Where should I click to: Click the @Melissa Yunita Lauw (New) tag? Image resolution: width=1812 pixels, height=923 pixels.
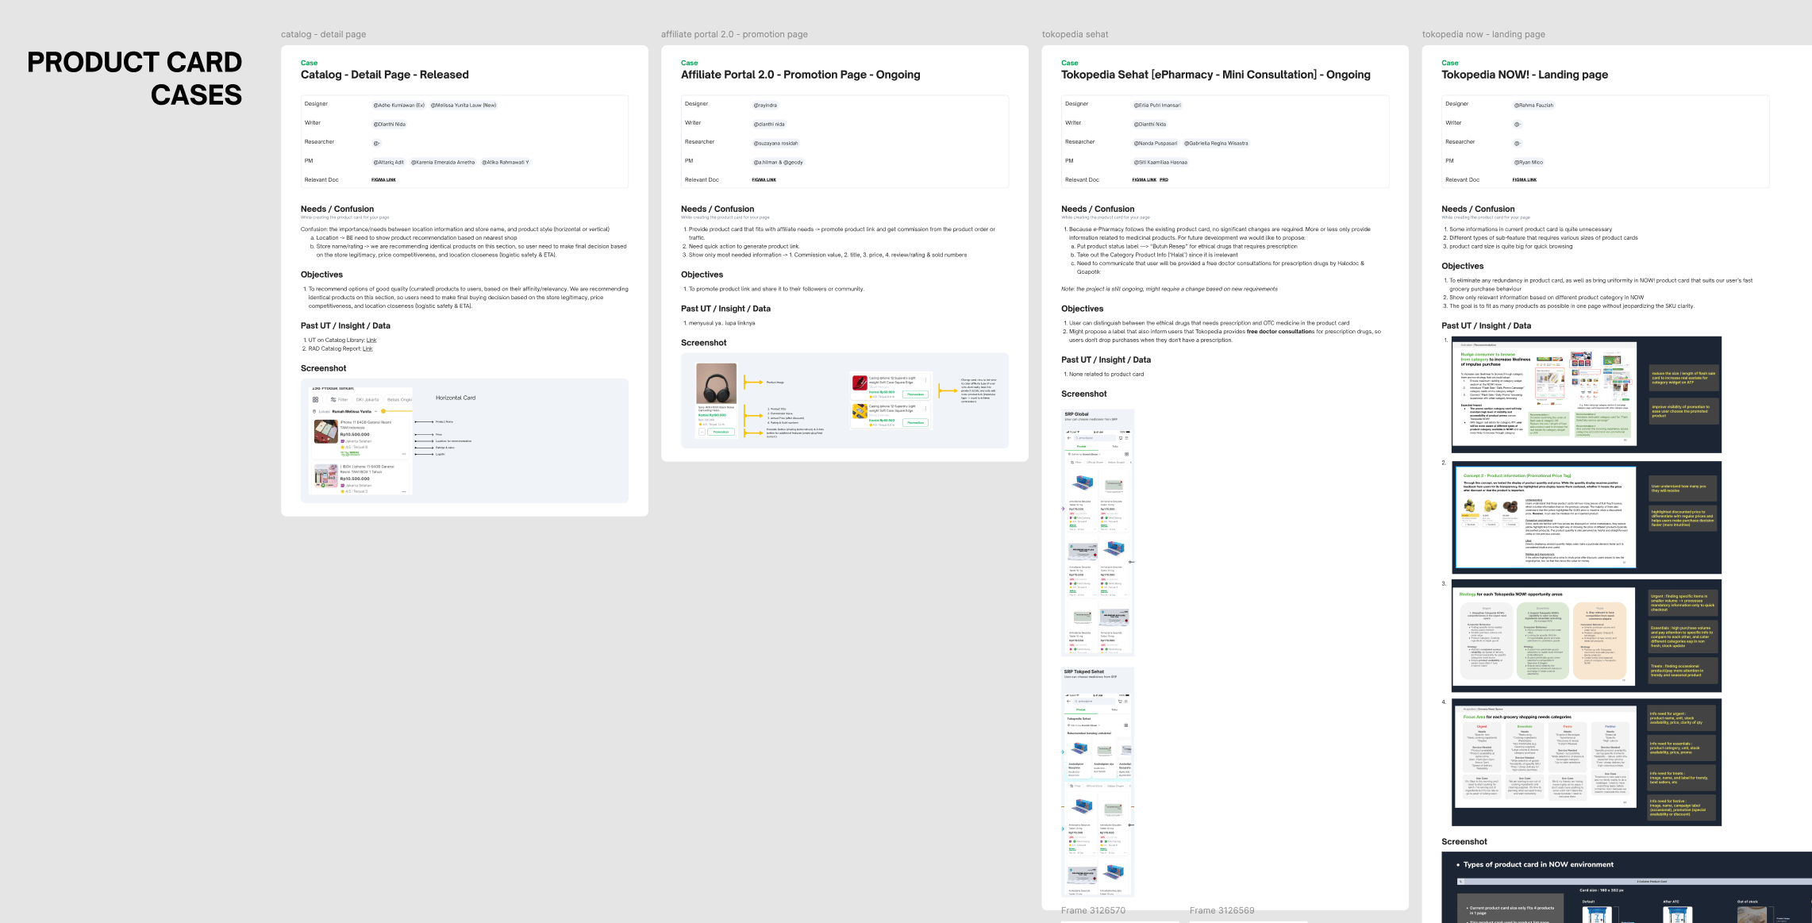464,106
